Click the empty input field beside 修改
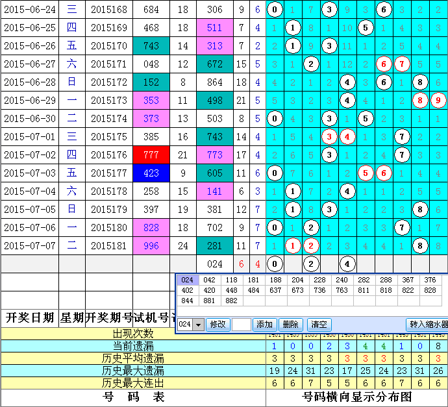The width and height of the screenshot is (448, 407). 241,325
